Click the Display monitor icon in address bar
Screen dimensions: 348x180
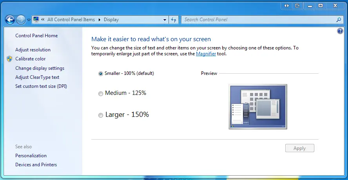pyautogui.click(x=36, y=19)
